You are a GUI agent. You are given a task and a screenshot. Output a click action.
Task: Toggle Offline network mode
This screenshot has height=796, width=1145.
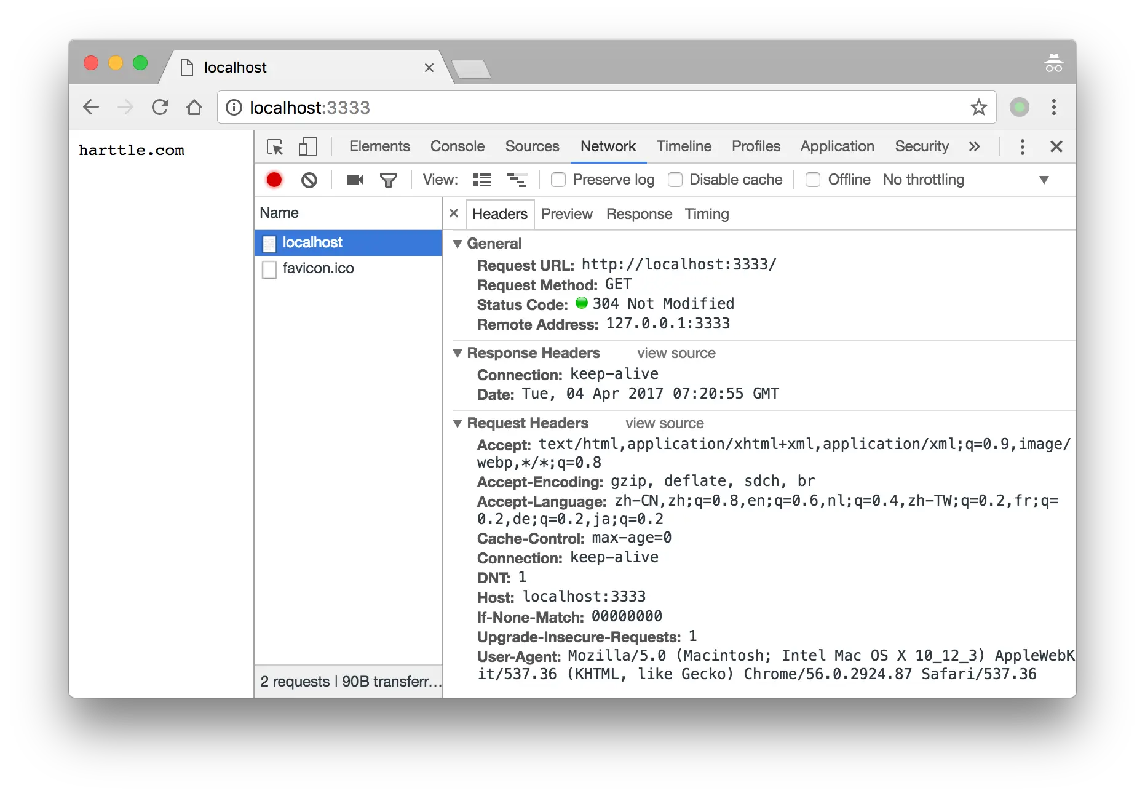(813, 180)
